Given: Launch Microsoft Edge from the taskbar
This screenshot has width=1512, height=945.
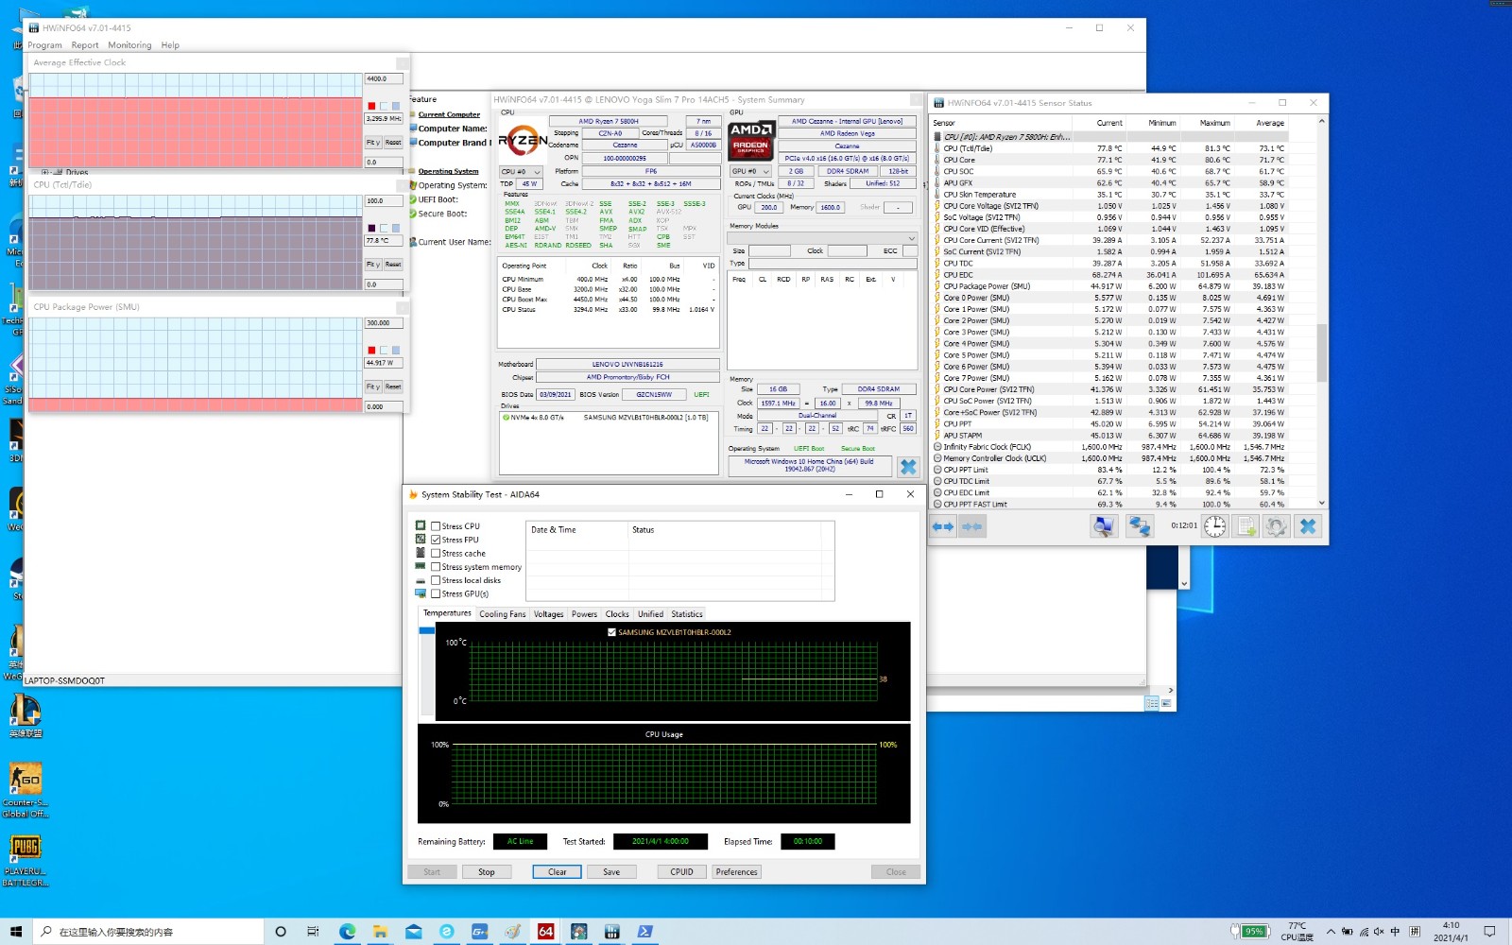Looking at the screenshot, I should point(347,932).
